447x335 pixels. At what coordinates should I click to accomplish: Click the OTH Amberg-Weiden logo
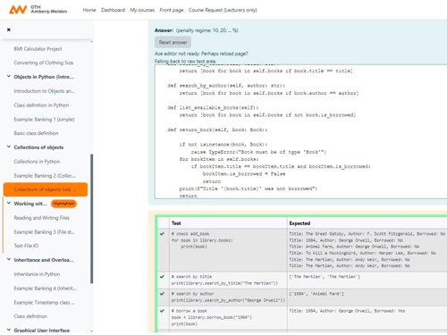pyautogui.click(x=38, y=10)
